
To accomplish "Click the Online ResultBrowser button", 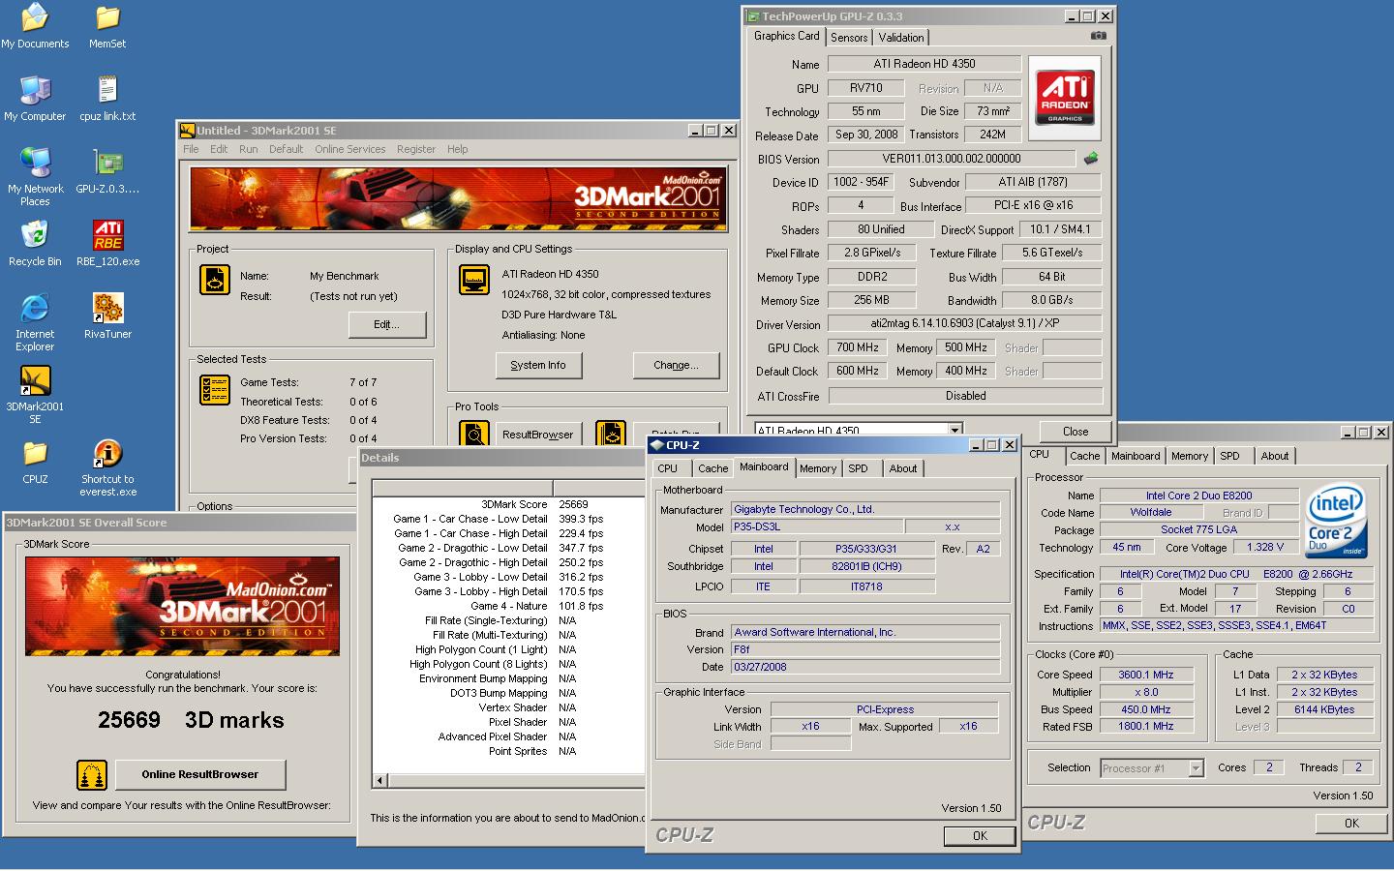I will pos(200,774).
